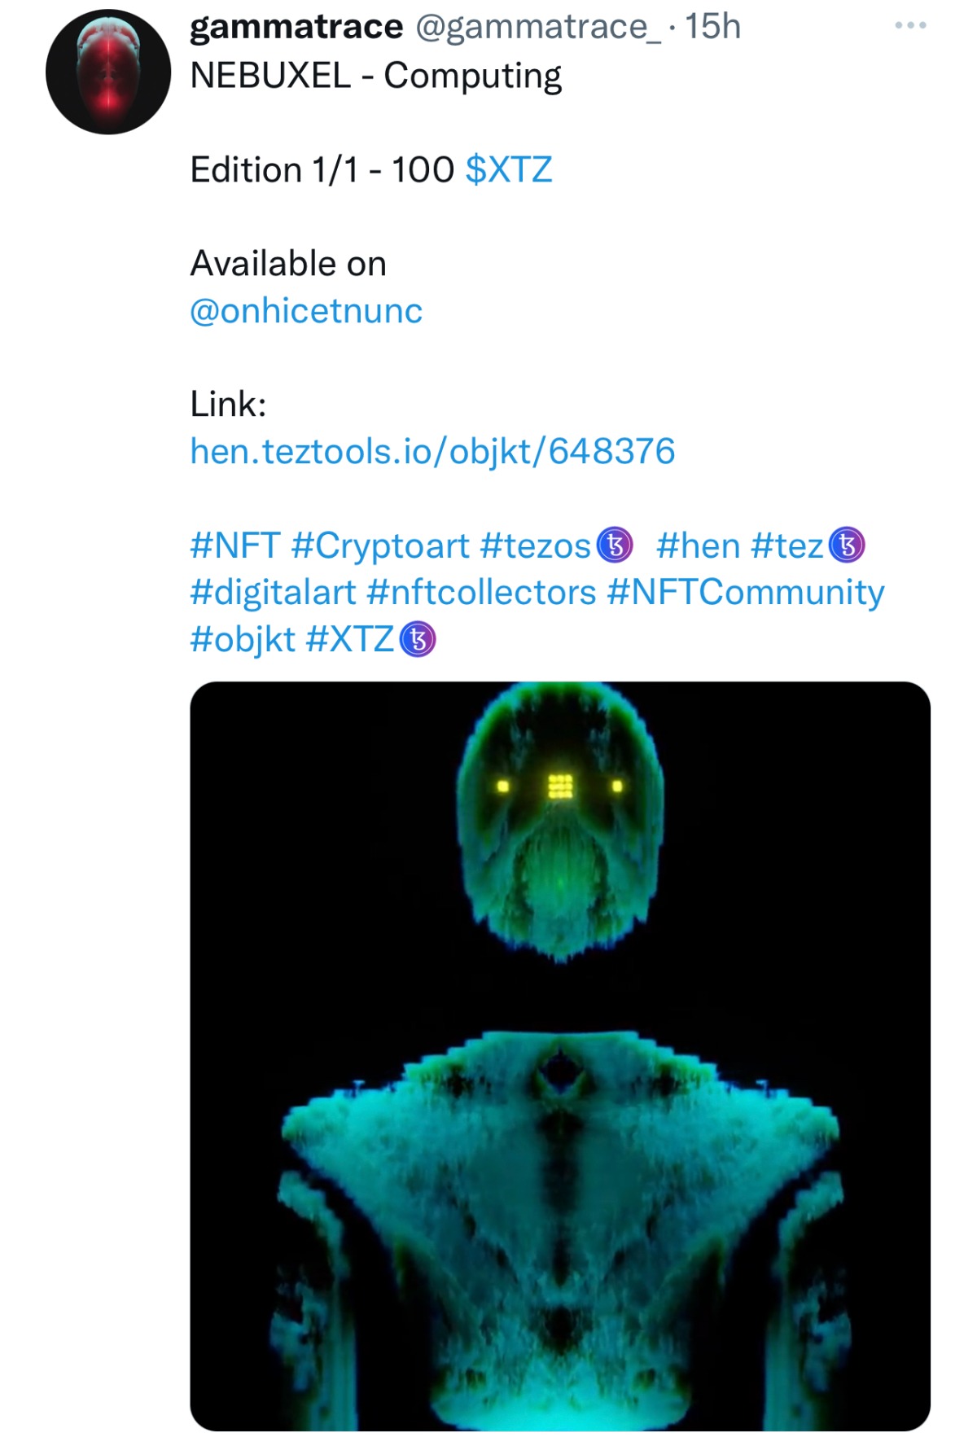Click the gammatrace profile avatar

pyautogui.click(x=108, y=72)
